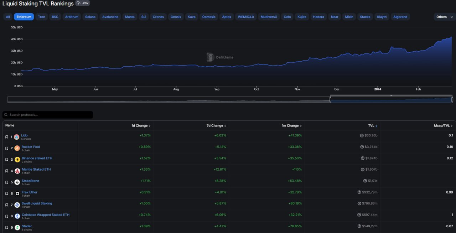The image size is (456, 233).
Task: Click Stader TVL info question icon
Action: pyautogui.click(x=359, y=226)
